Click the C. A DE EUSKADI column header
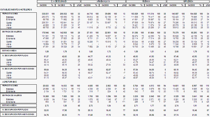 click(x=59, y=1)
